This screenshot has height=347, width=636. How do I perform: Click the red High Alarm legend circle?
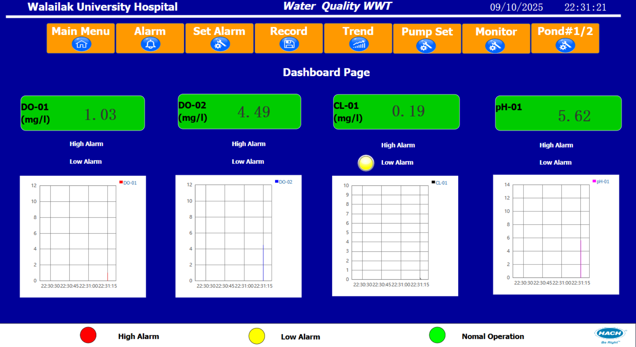point(88,335)
